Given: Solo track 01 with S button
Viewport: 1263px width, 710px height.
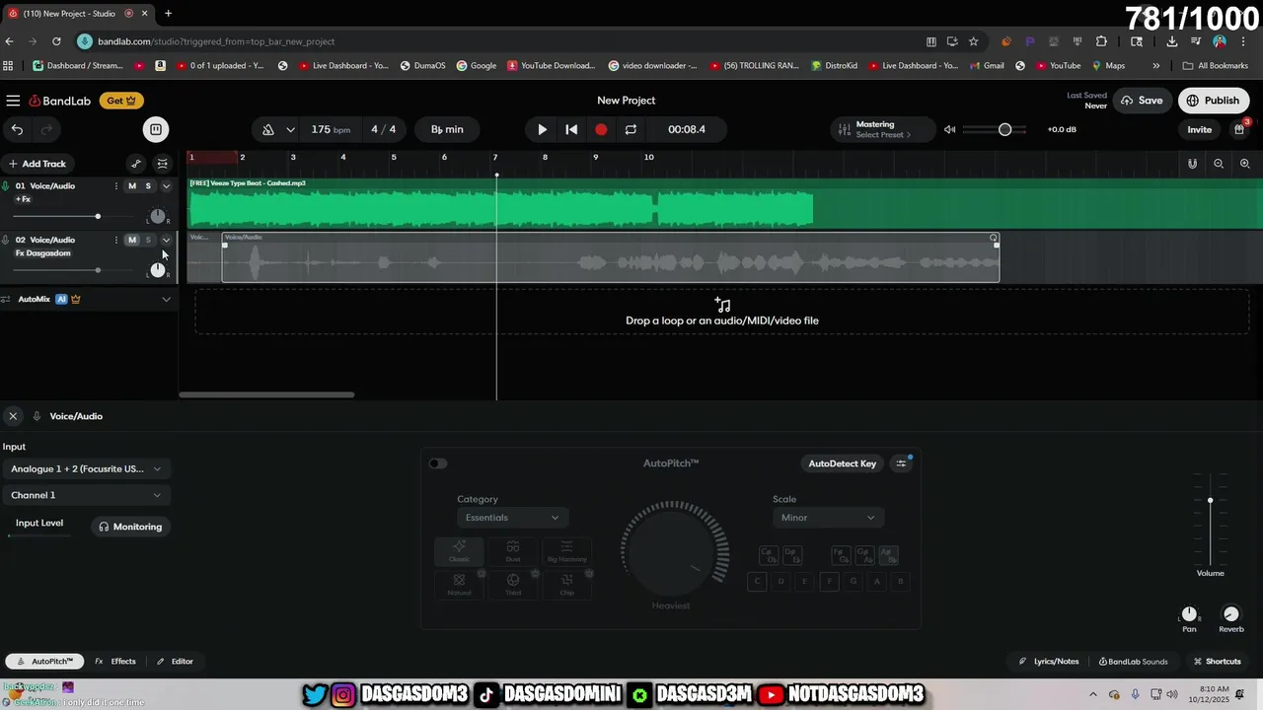Looking at the screenshot, I should (x=148, y=186).
